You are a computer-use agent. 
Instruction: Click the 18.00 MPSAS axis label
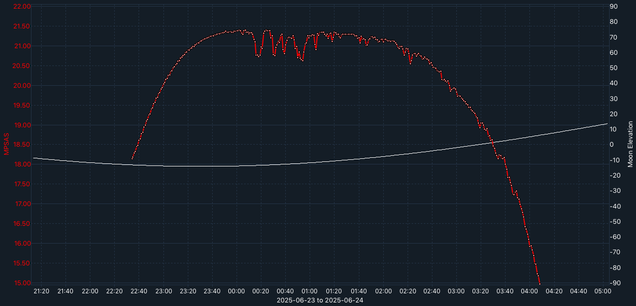22,164
